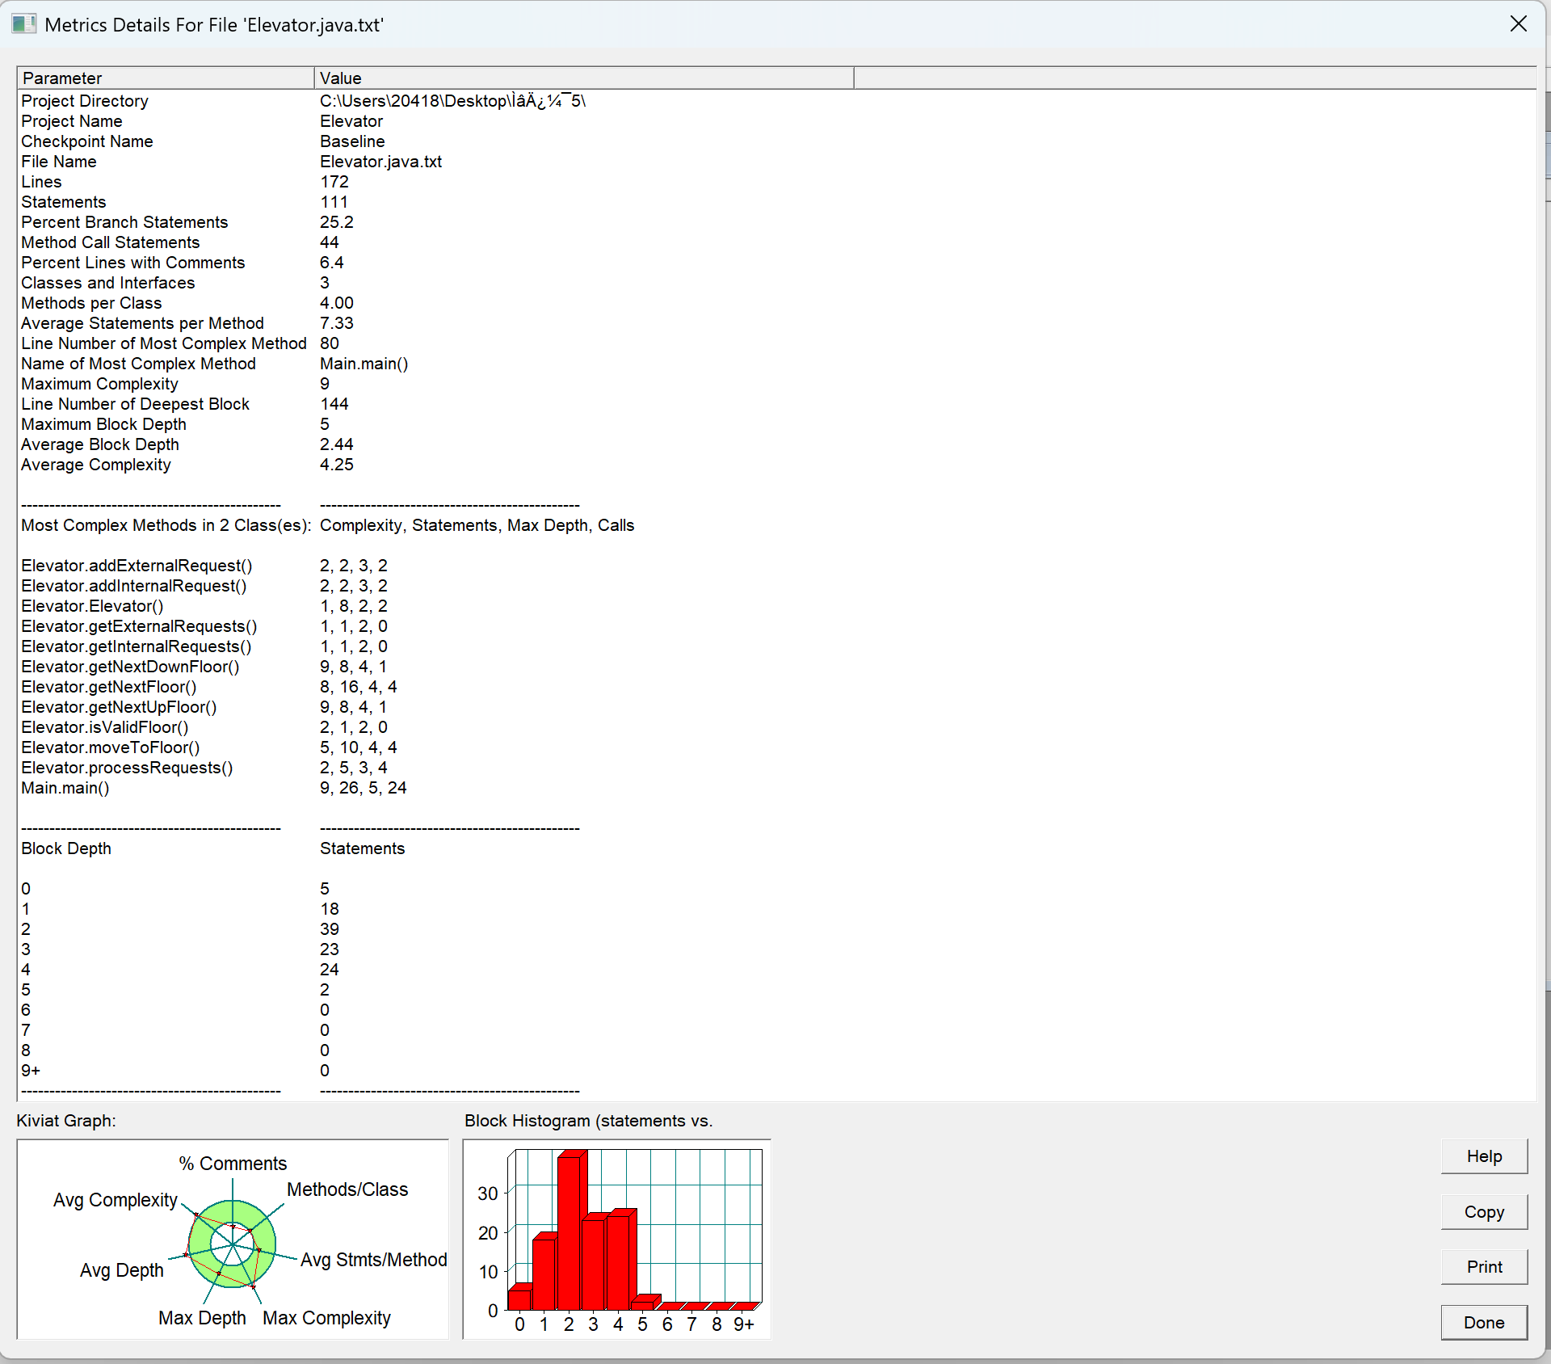Click the Parameter column header
1551x1364 pixels.
(165, 78)
